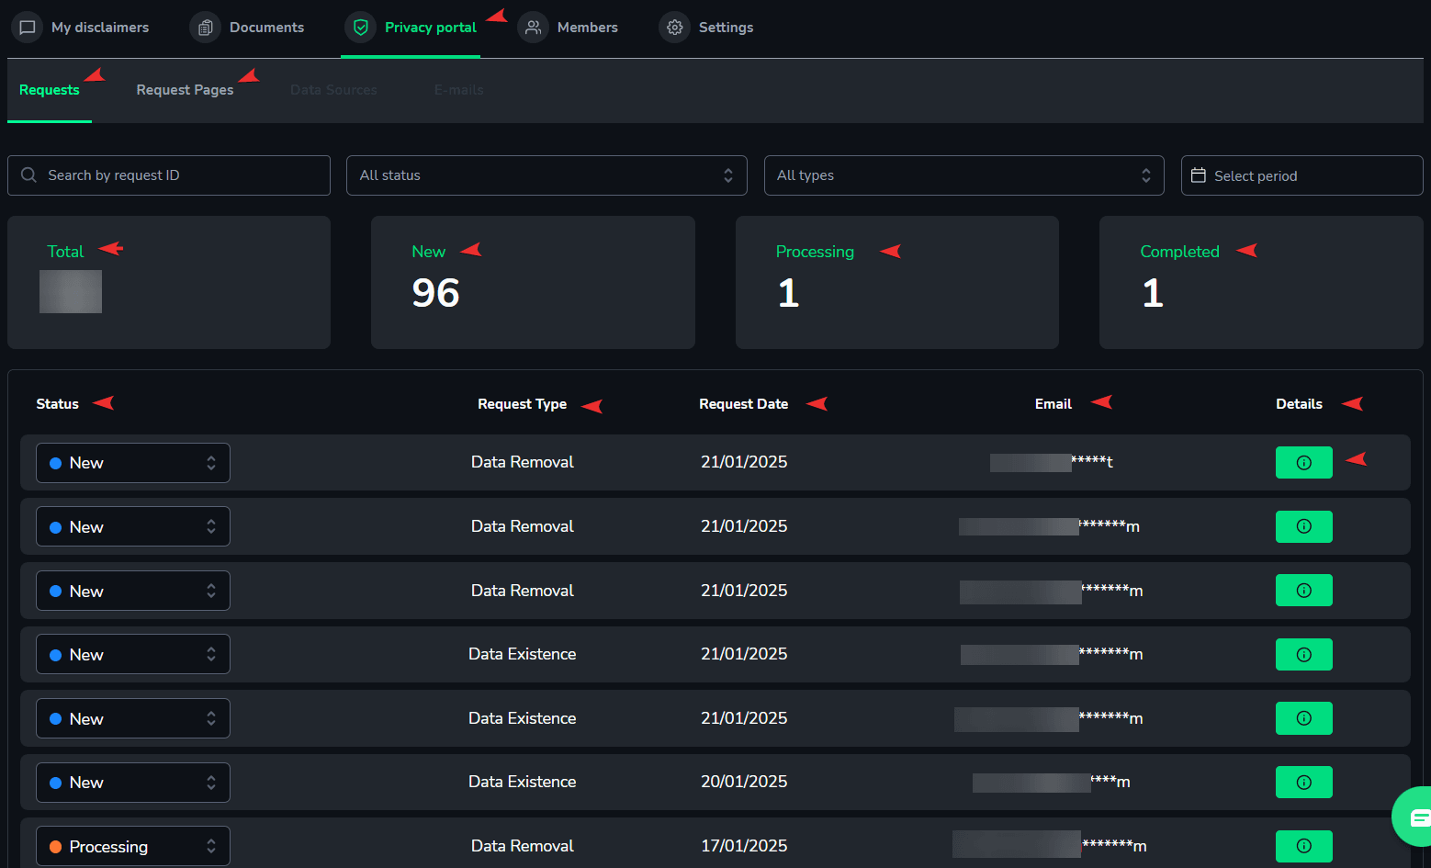
Task: Open the Select period date picker
Action: pos(1301,175)
